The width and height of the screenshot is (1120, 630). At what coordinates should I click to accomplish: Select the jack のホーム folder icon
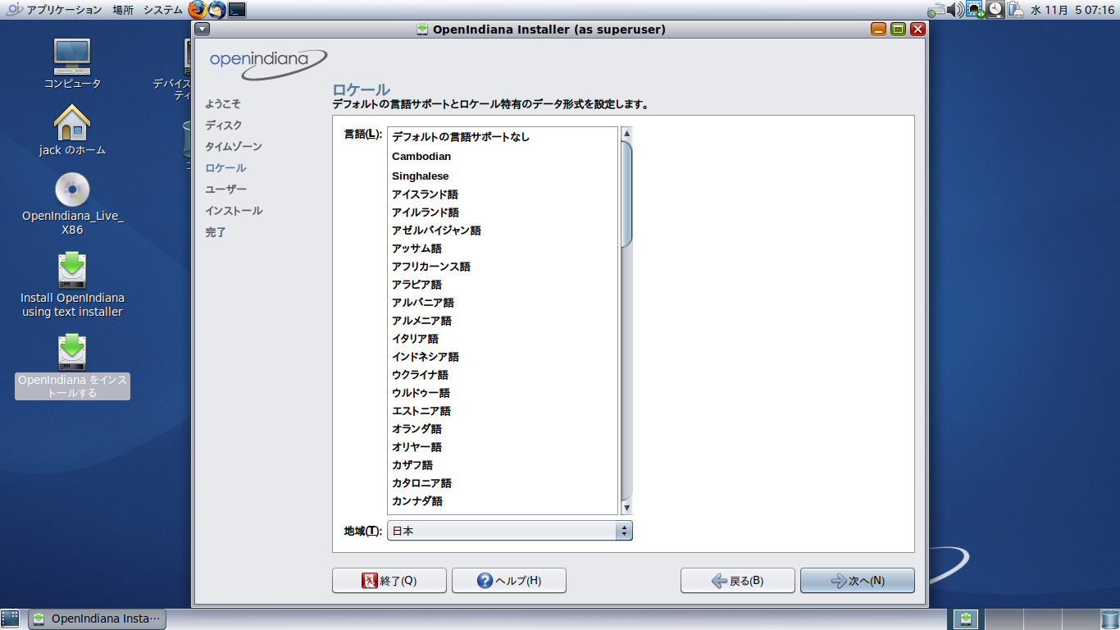tap(72, 130)
